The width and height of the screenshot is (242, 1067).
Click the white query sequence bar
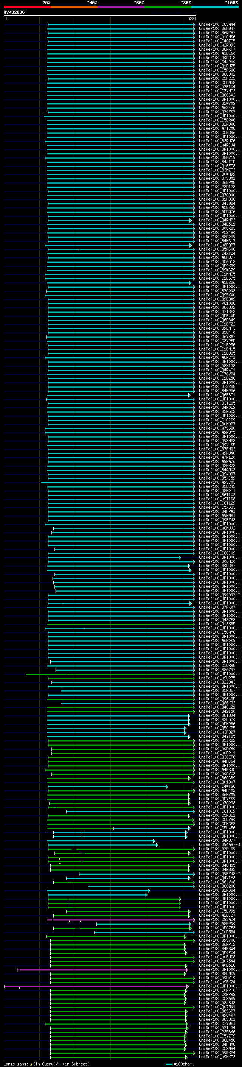100,16
